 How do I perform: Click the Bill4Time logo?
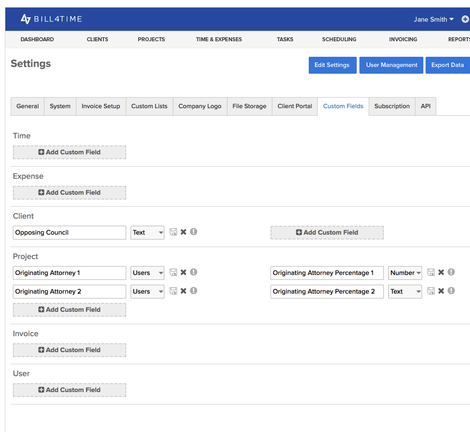point(51,19)
